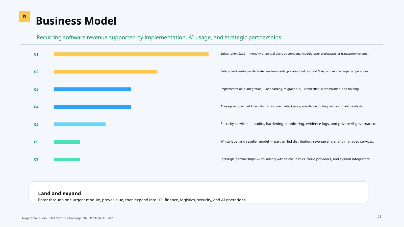Viewport: 404px width, 227px height.
Task: Select the AI usage description text
Action: click(x=292, y=106)
